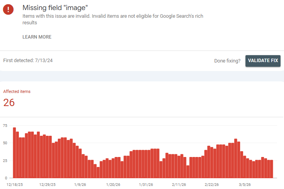
Task: Click the 12/29/25 date axis label
Action: coord(47,184)
